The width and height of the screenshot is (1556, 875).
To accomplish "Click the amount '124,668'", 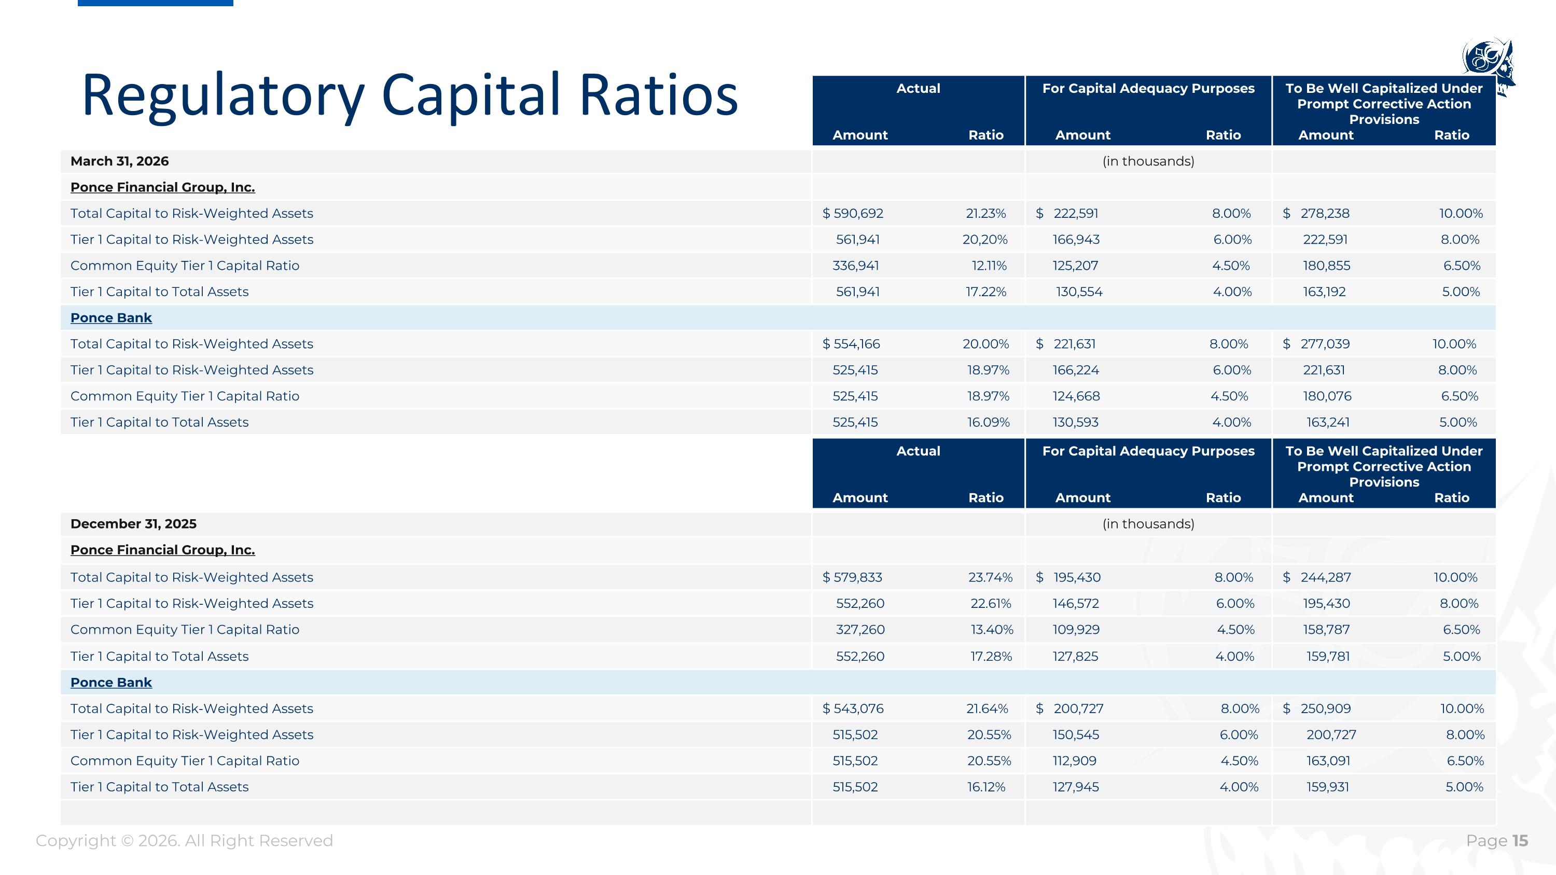I will tap(1076, 396).
